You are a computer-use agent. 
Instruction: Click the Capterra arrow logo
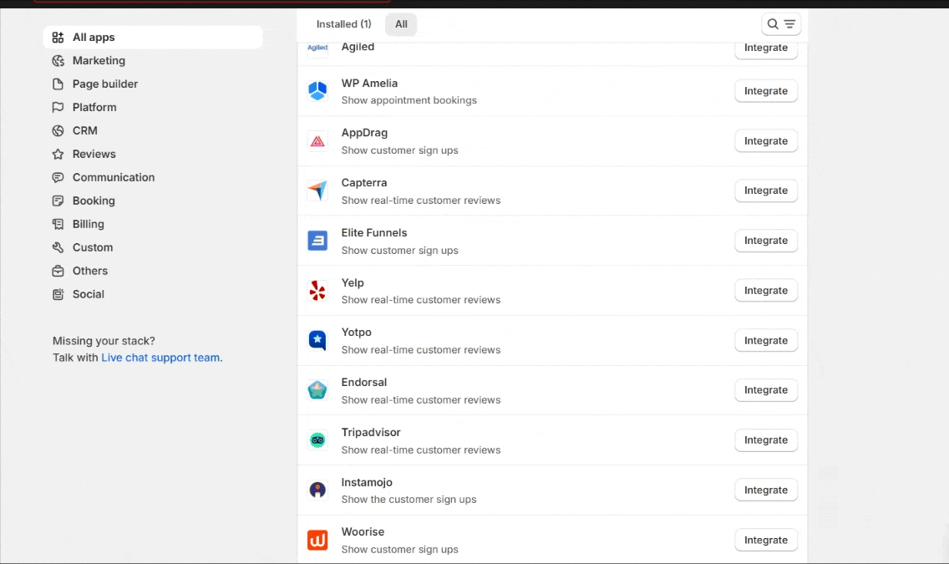(317, 191)
